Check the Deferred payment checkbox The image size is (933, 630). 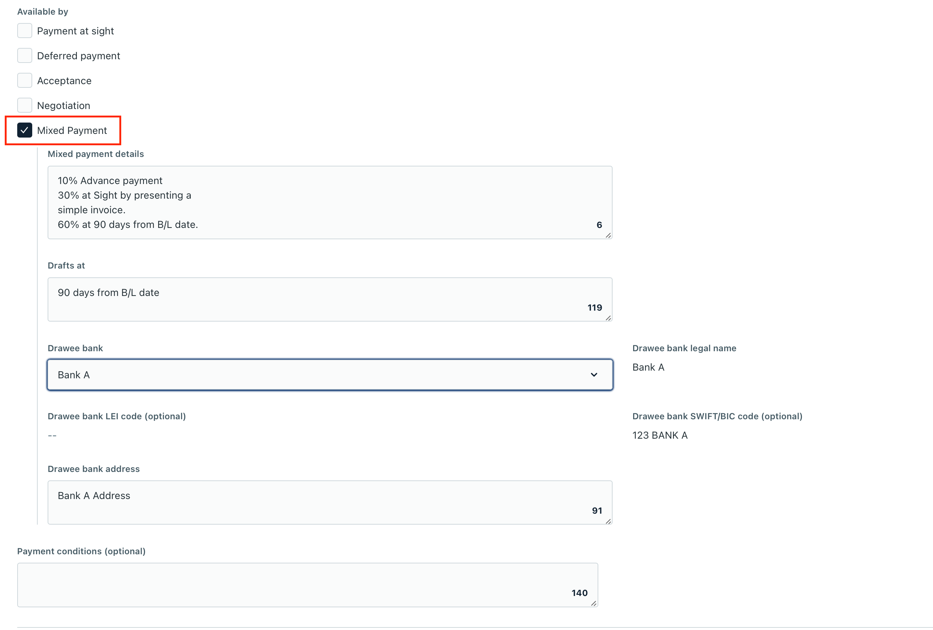click(25, 56)
